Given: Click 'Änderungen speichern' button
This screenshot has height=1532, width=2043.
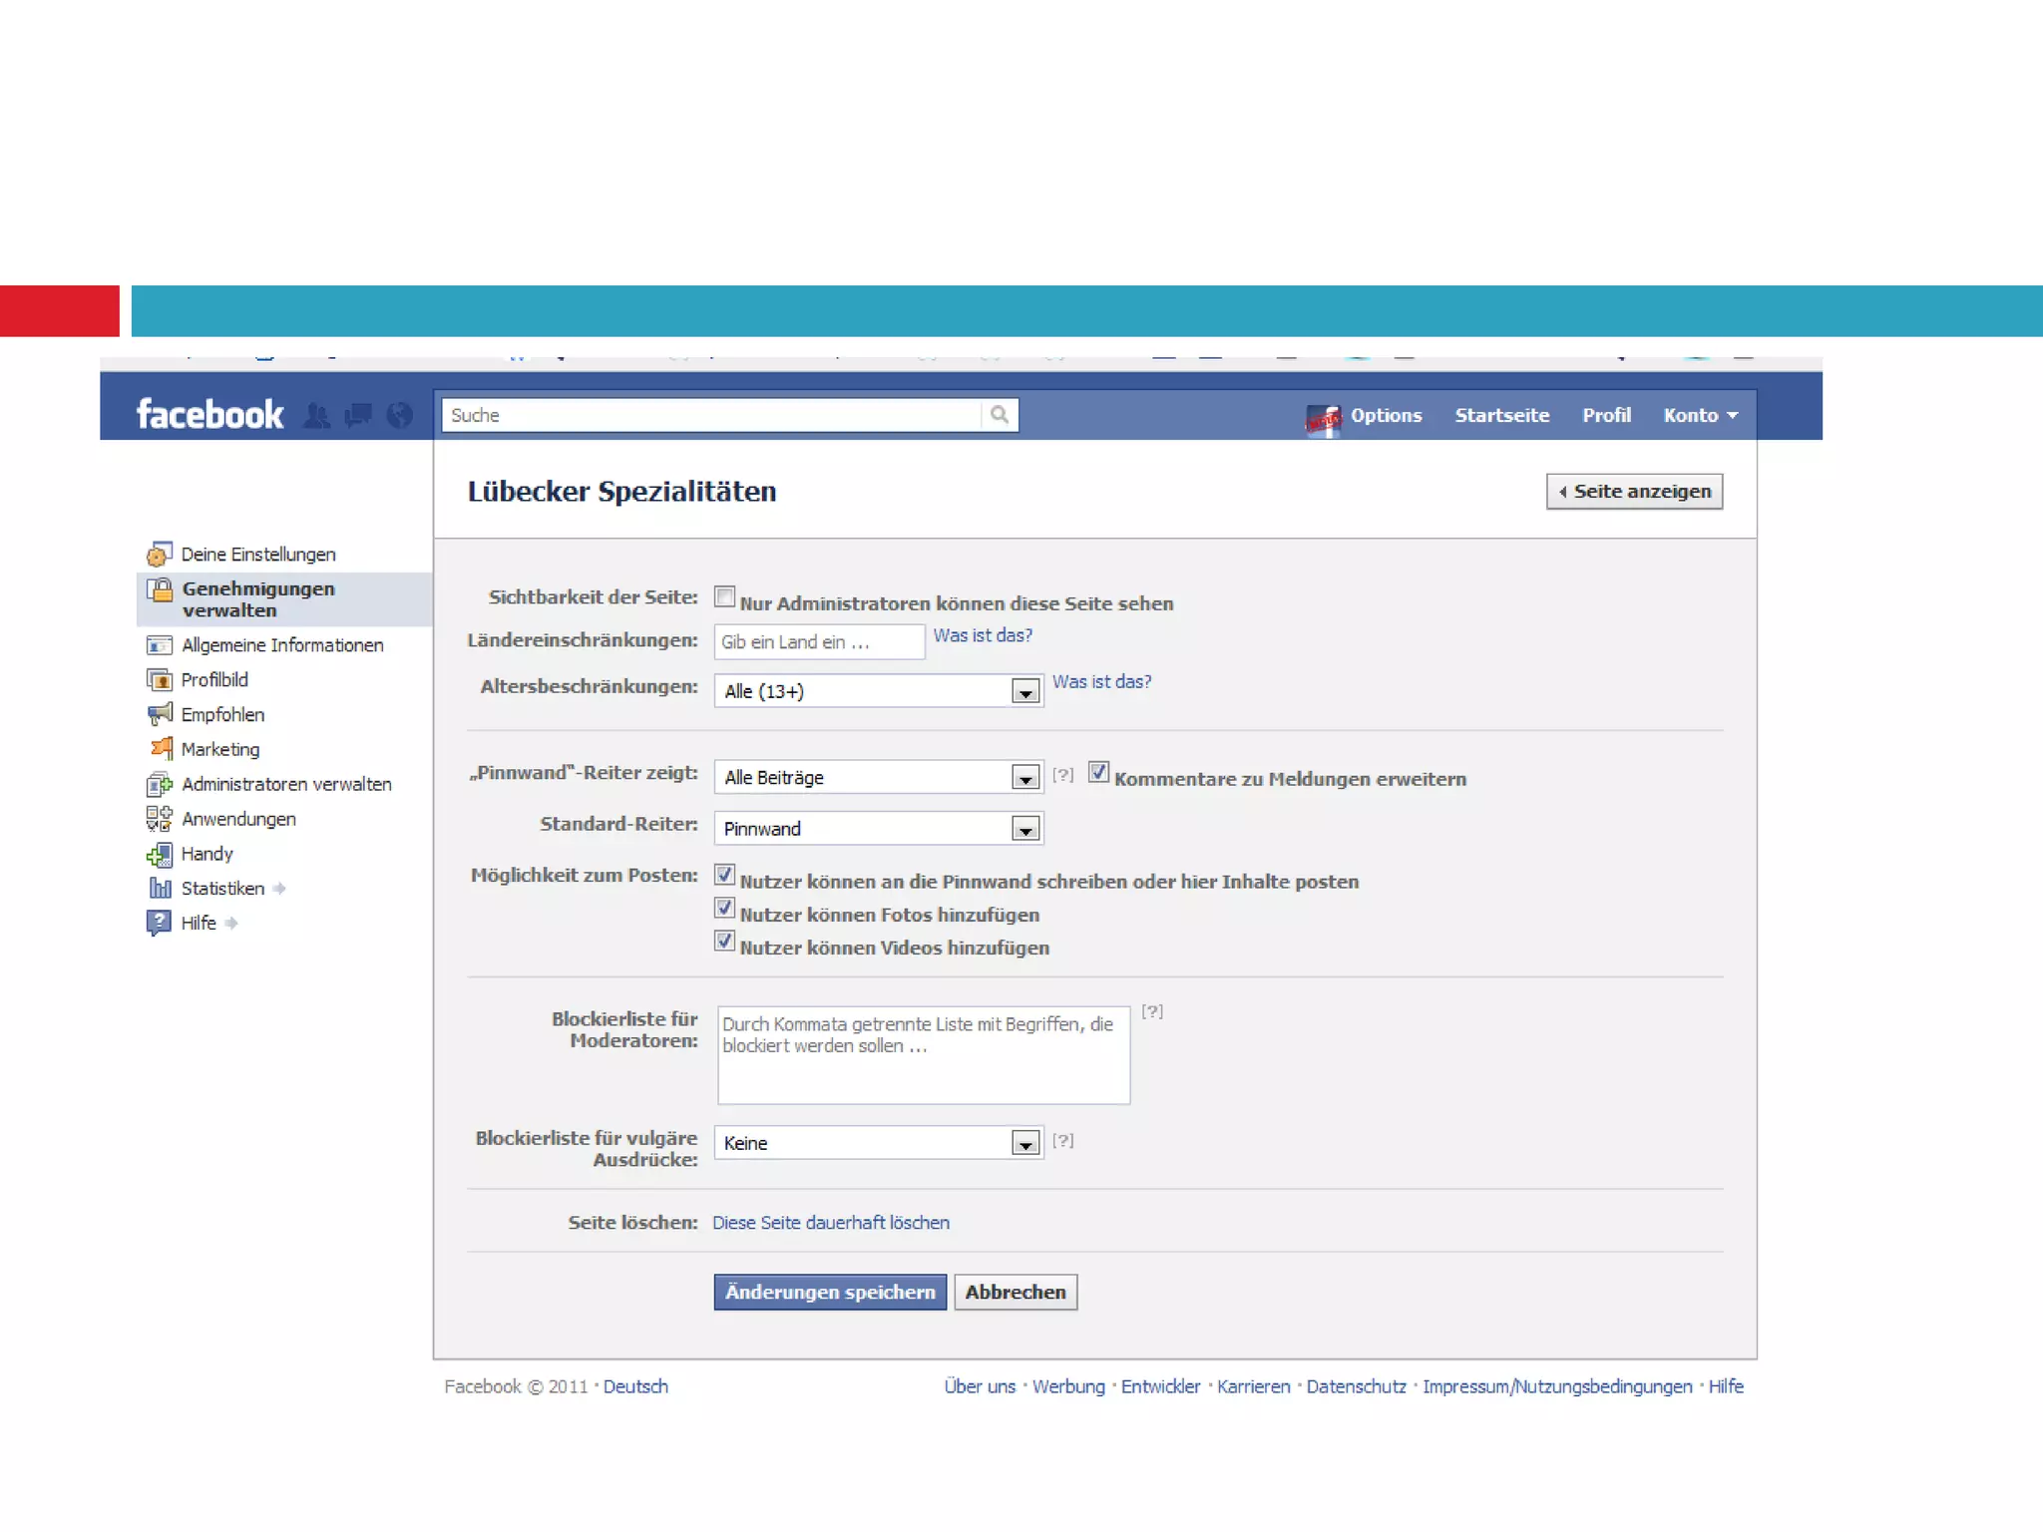Looking at the screenshot, I should pos(830,1292).
